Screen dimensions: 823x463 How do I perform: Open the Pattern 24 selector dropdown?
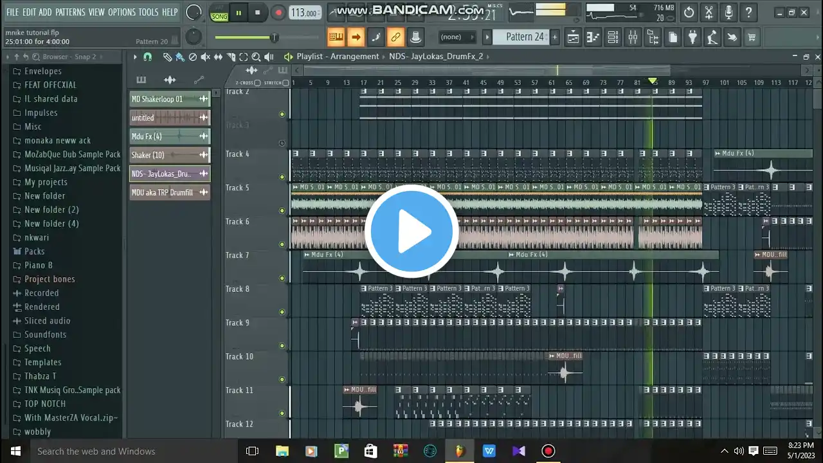click(523, 37)
